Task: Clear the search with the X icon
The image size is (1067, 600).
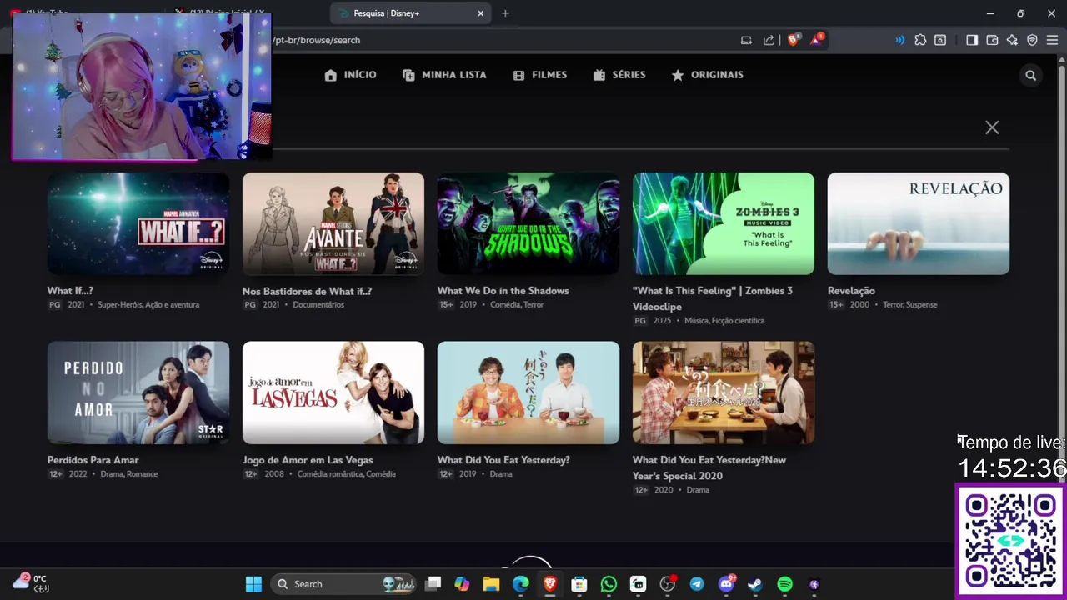Action: [x=992, y=127]
